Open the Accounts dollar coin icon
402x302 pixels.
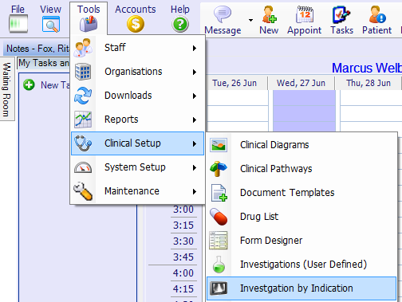coord(136,24)
